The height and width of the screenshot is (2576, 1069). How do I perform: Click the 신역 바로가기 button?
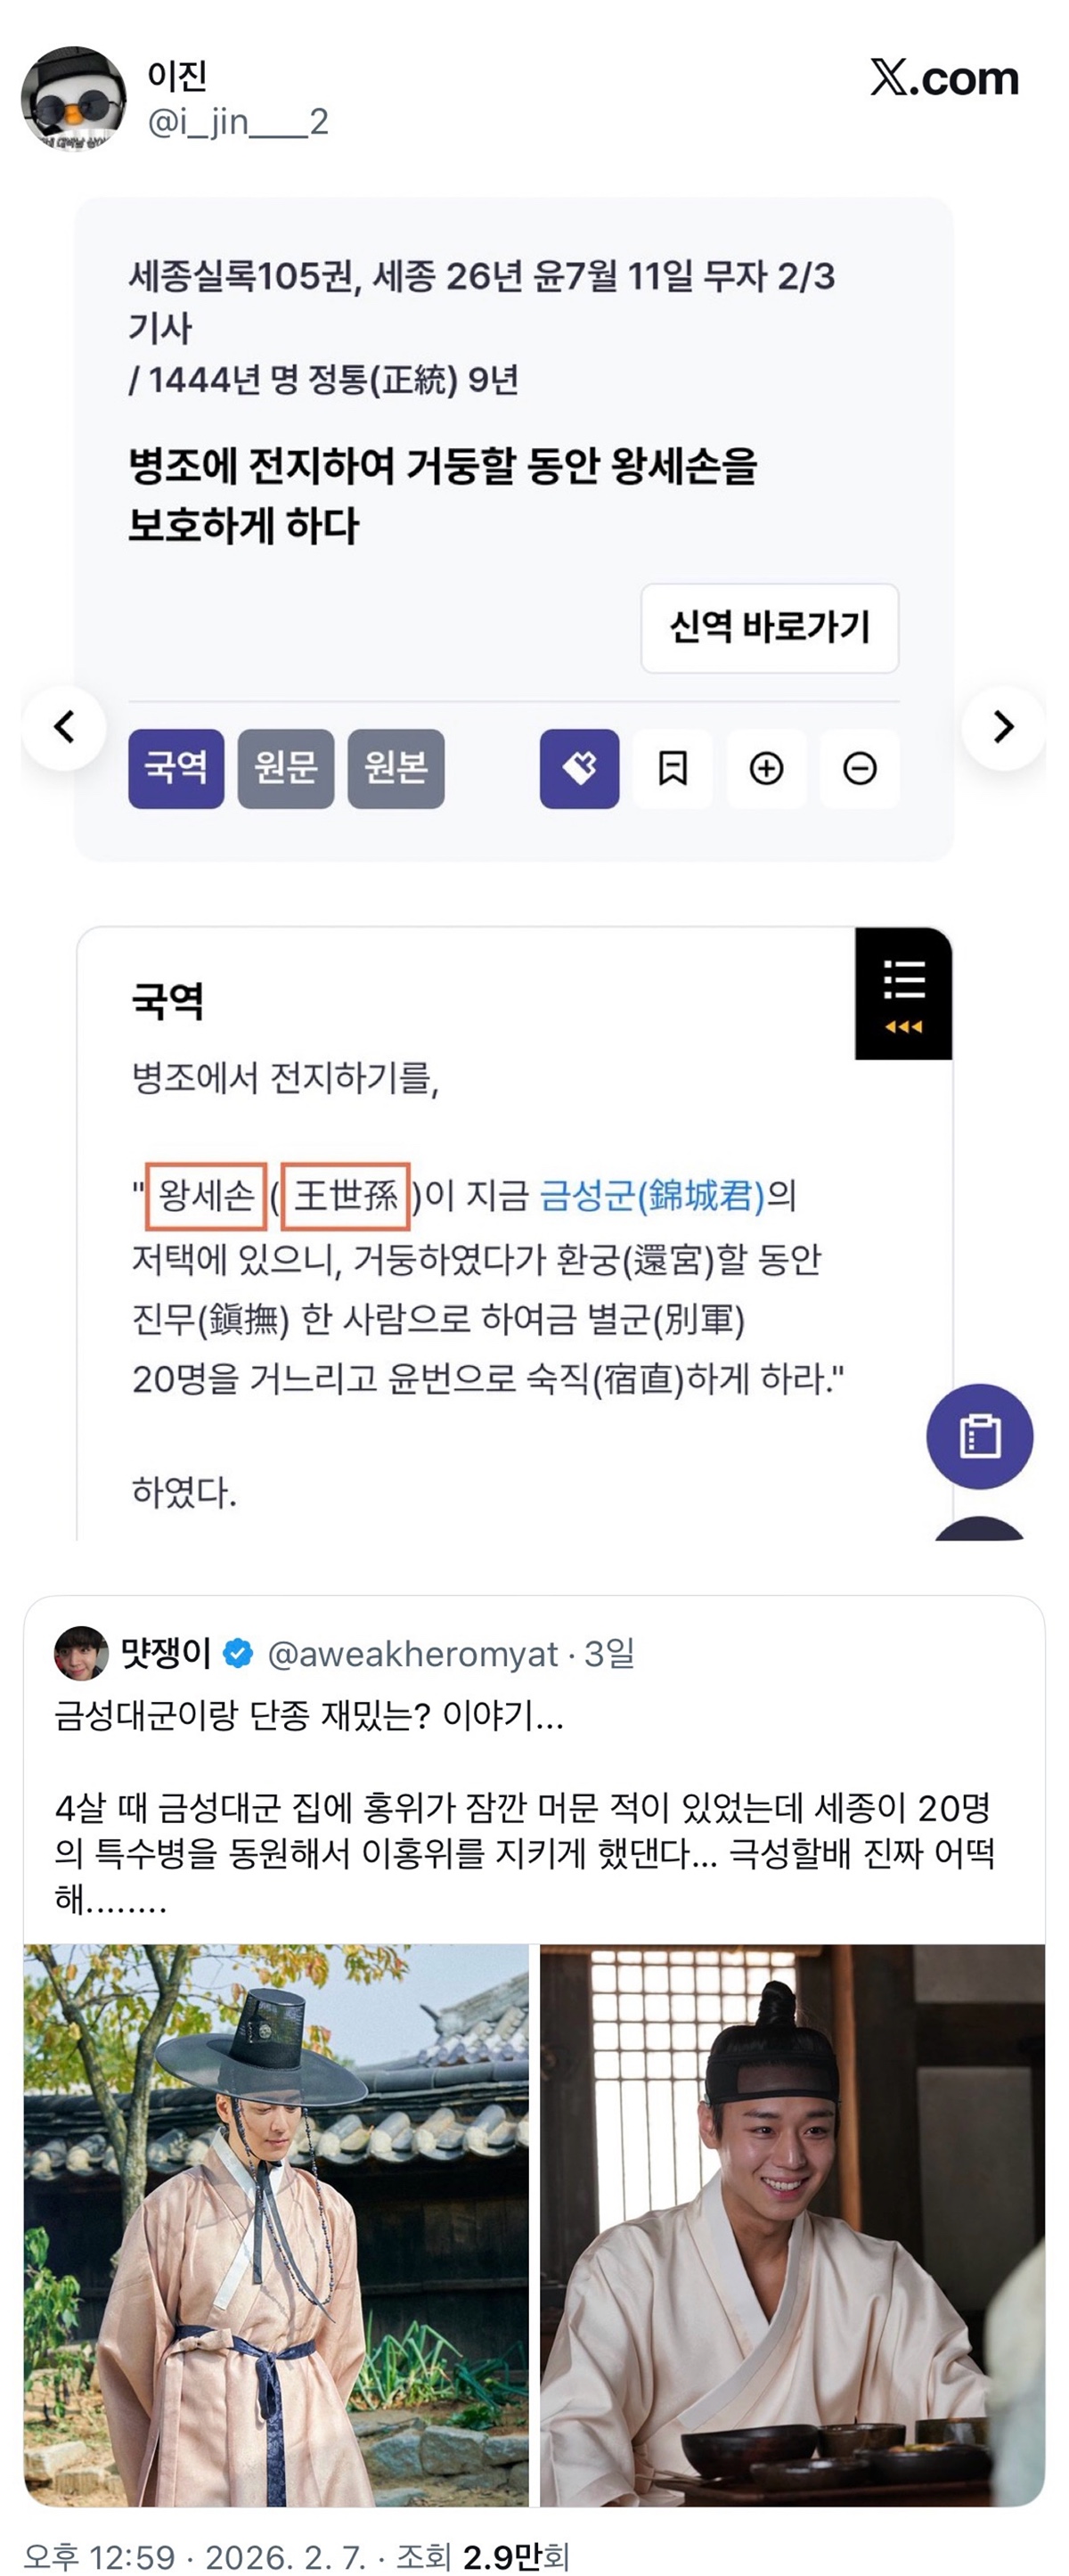(769, 627)
